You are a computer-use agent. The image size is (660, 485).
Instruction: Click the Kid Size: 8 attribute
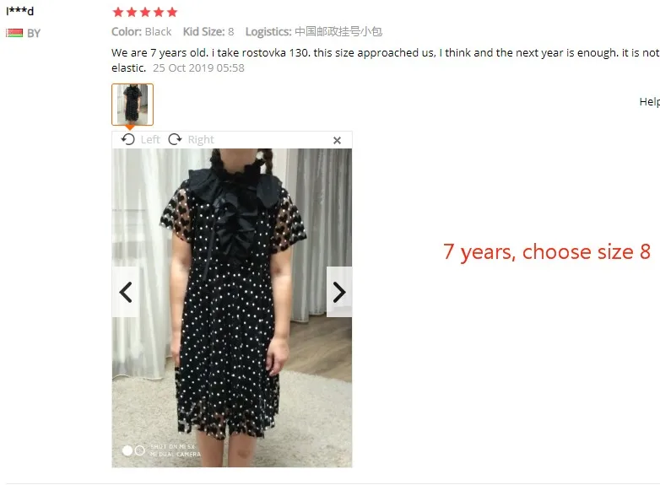click(208, 31)
